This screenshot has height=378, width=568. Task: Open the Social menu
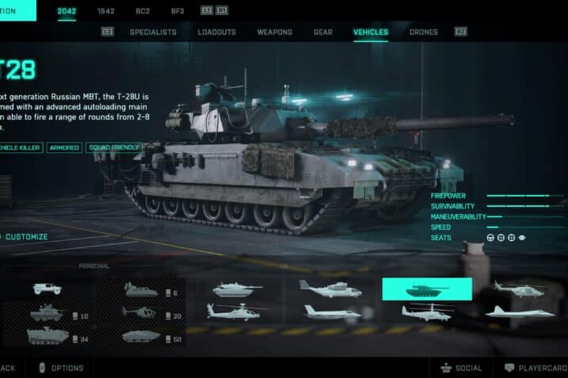coord(461,368)
